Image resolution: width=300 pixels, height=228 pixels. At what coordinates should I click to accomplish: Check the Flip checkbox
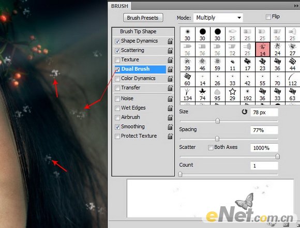tap(268, 17)
